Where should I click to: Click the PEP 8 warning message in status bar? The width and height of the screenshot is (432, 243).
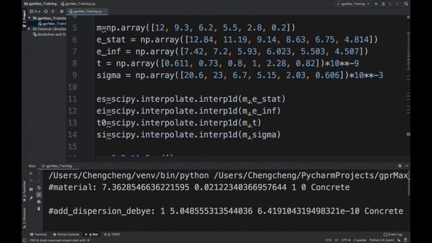[x=60, y=240]
